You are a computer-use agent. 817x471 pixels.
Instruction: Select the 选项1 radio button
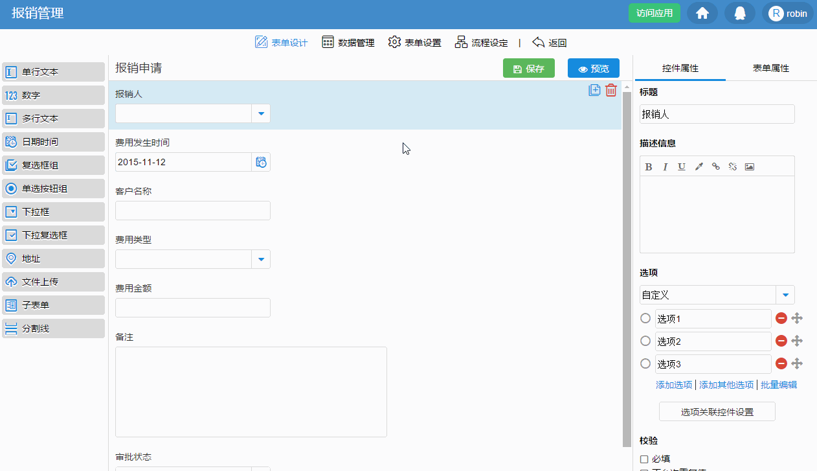tap(645, 318)
